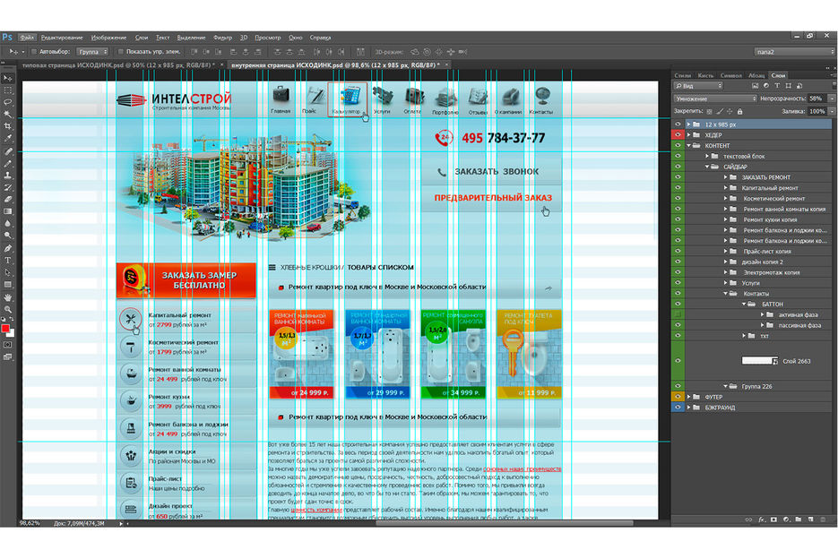Select the History Brush tool

click(x=7, y=187)
